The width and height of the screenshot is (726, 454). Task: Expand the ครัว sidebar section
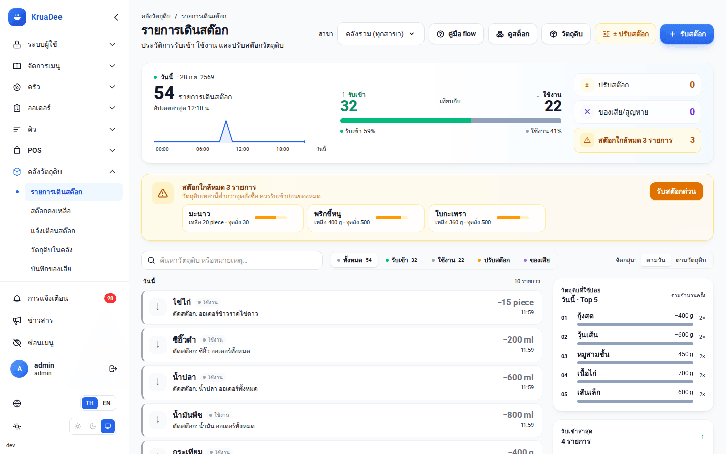65,87
